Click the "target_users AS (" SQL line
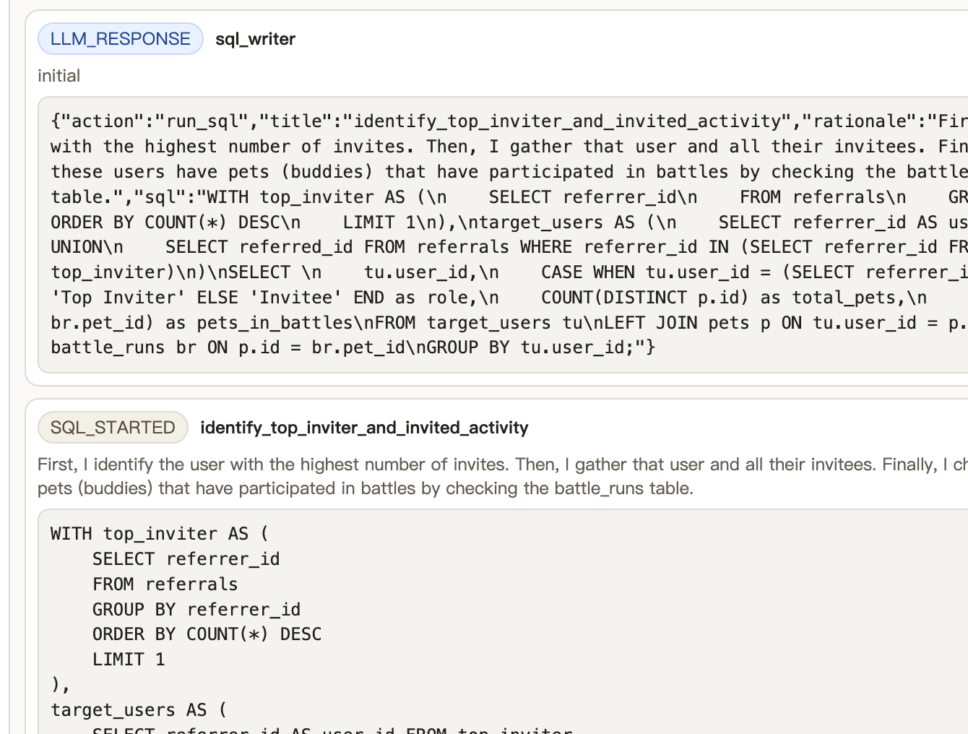 pyautogui.click(x=139, y=710)
